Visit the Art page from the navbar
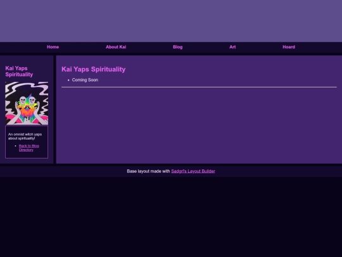Image resolution: width=342 pixels, height=257 pixels. coord(232,47)
